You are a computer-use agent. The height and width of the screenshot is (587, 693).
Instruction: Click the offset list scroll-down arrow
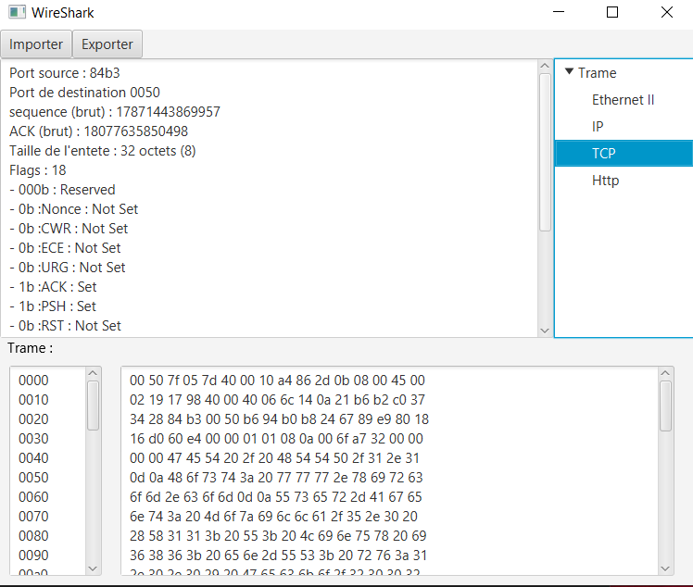tap(93, 568)
